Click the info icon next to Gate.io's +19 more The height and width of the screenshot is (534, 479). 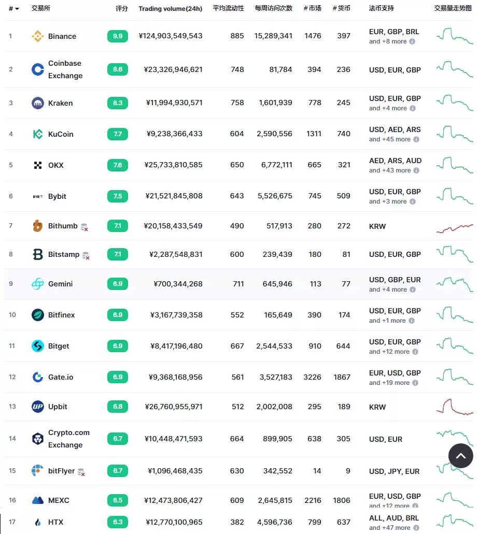point(415,383)
